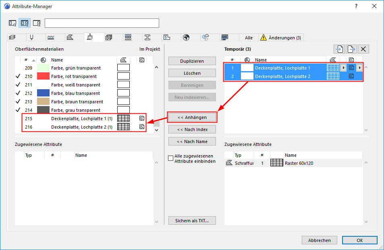Click texture icon of row 215
384x250 pixels.
142,118
